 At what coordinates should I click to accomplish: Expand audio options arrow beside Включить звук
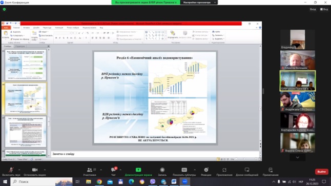click(19, 170)
